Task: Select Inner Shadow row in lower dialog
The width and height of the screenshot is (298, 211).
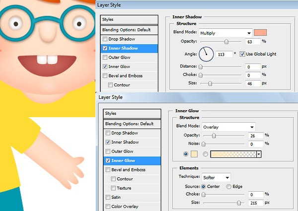Action: tap(132, 142)
